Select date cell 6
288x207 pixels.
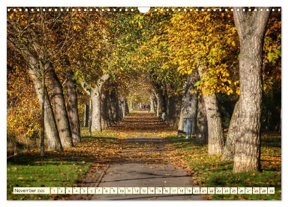(x=91, y=191)
